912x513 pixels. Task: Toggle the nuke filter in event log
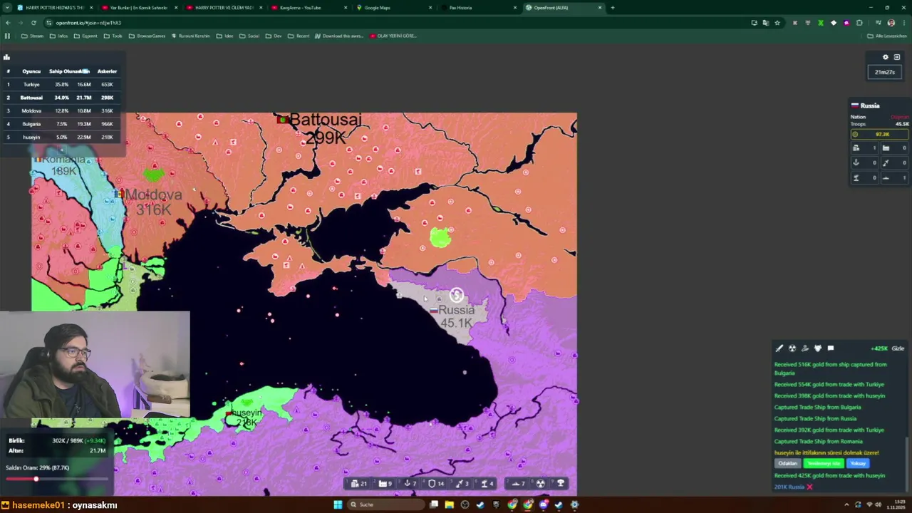coord(792,348)
